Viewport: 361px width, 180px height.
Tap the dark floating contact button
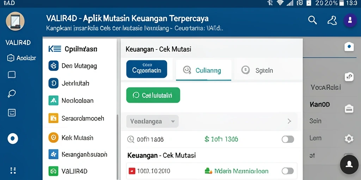coord(349,164)
